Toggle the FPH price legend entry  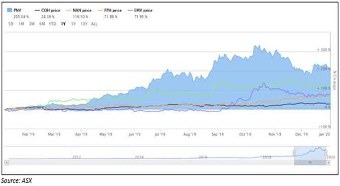[110, 10]
